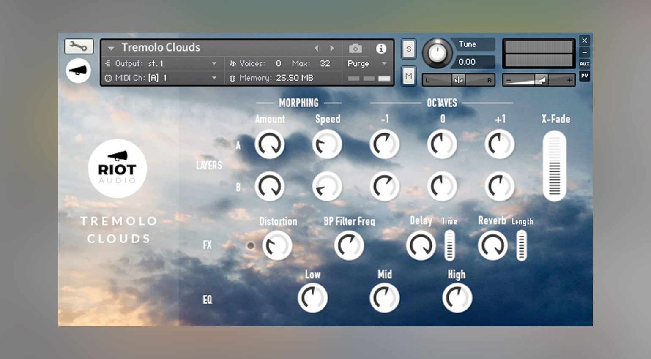Click Layer B octave -1 knob
Image resolution: width=651 pixels, height=359 pixels.
[385, 186]
